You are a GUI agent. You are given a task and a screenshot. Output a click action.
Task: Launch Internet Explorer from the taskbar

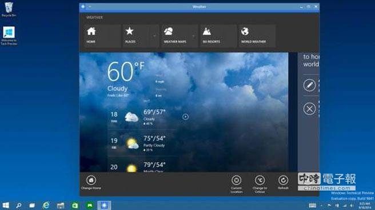[x=46, y=205]
